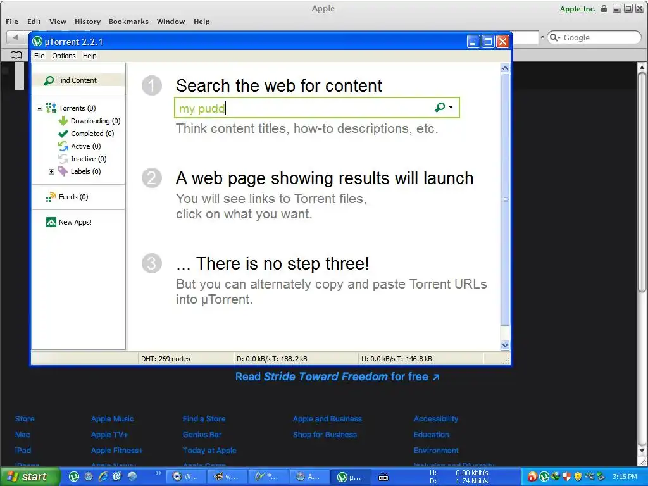Click Safari back arrow button
The width and height of the screenshot is (648, 486).
pyautogui.click(x=15, y=37)
